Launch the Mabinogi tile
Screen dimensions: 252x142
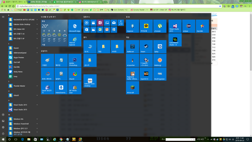point(160,60)
